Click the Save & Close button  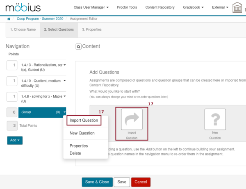pyautogui.click(x=97, y=182)
